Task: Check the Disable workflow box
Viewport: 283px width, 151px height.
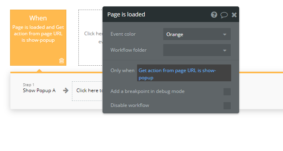Action: [x=227, y=106]
